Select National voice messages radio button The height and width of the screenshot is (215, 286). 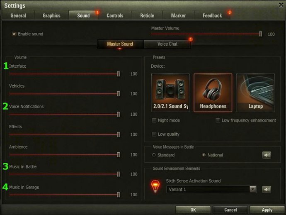(204, 155)
